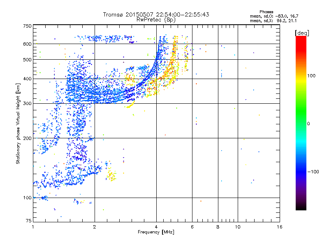The width and height of the screenshot is (329, 247).
Task: Click the colorbar label '0'
Action: pyautogui.click(x=308, y=124)
